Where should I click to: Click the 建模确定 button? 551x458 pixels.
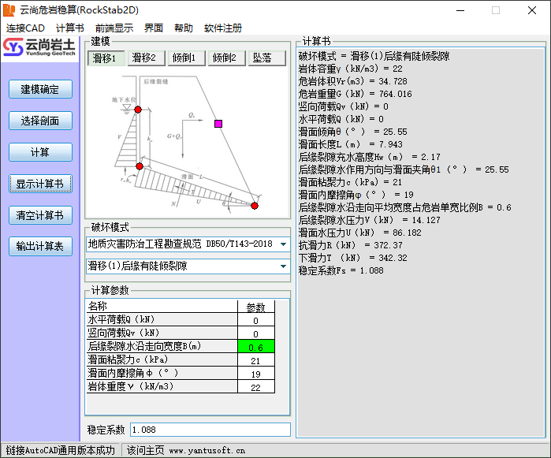click(40, 89)
